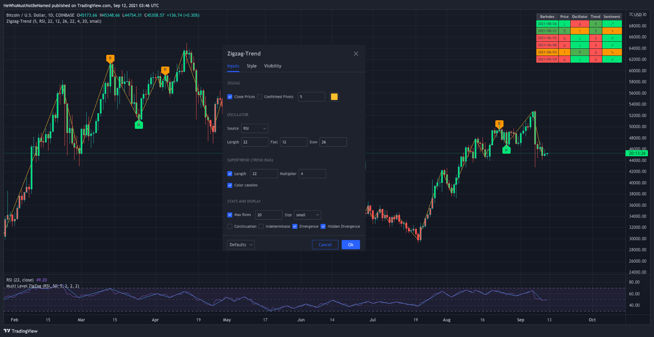
Task: Click the Multi Level ZigZag legend
Action: (43, 286)
